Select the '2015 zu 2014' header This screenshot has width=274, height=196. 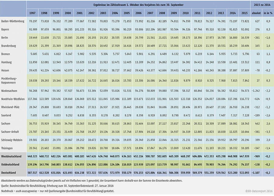[261, 5]
